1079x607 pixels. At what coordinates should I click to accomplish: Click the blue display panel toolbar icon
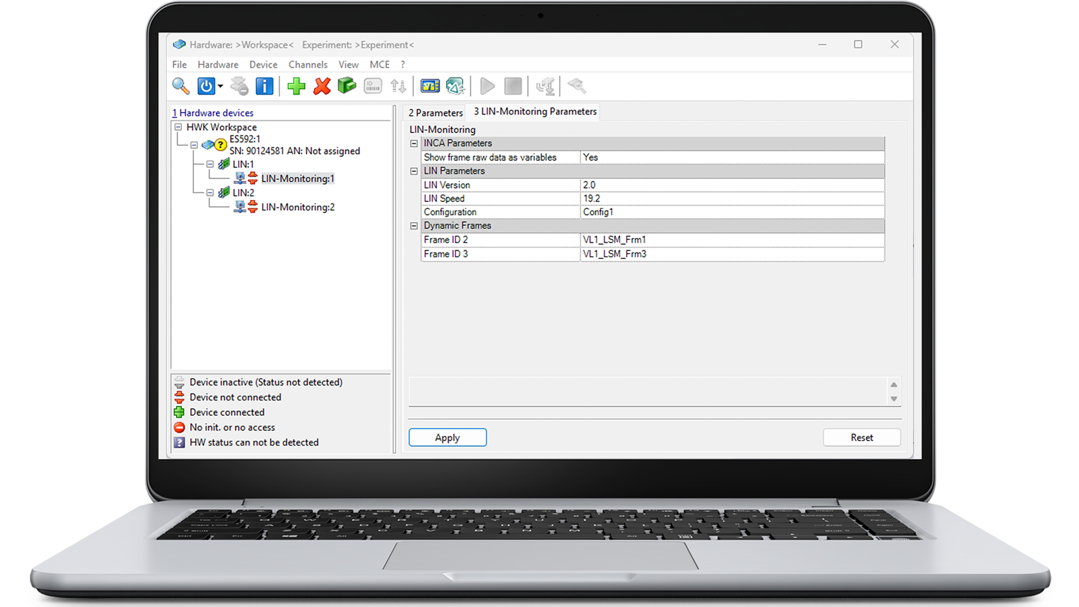(430, 86)
